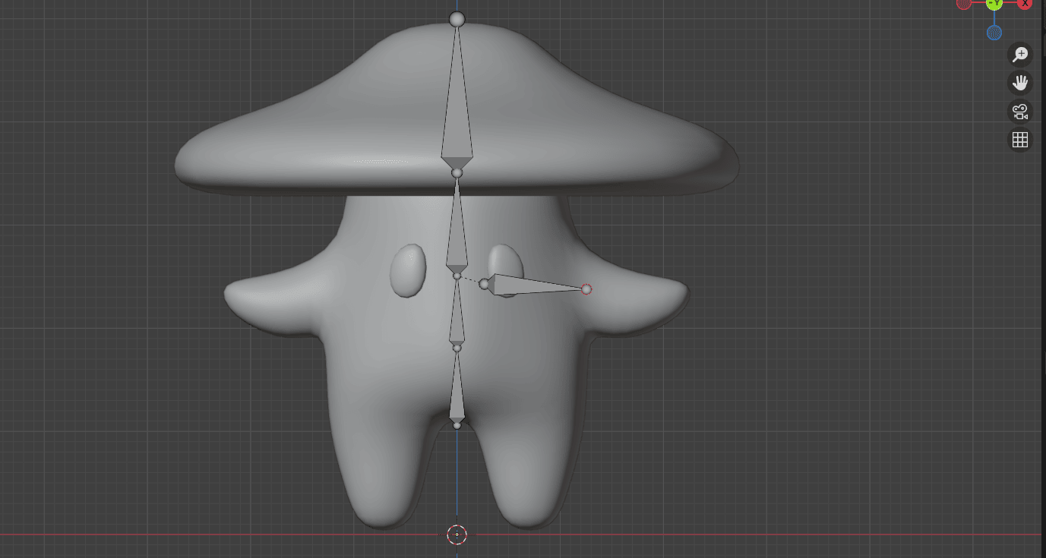Click the mushroom character's left eye
Image resolution: width=1046 pixels, height=558 pixels.
408,270
